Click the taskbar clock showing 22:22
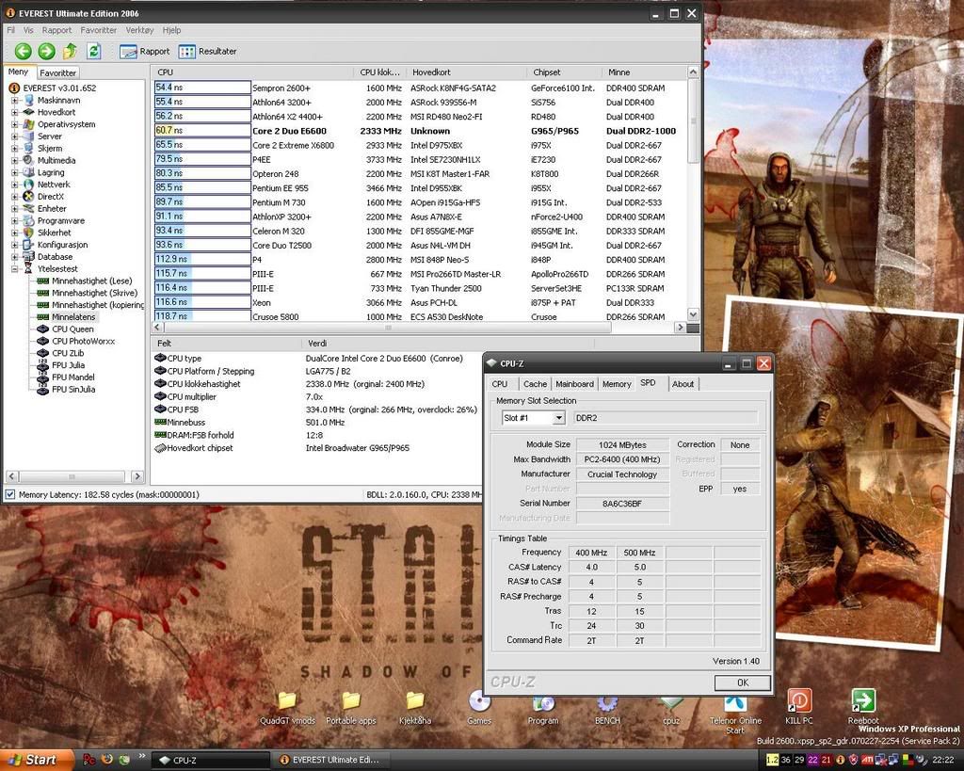The image size is (964, 771). click(x=943, y=761)
